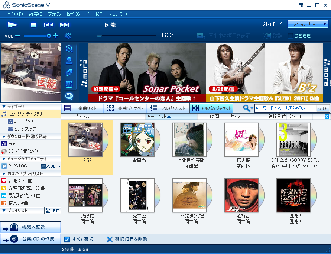Image resolution: width=331 pixels, height=254 pixels.
Task: Toggle the すべて選択 checkbox
Action: click(67, 239)
